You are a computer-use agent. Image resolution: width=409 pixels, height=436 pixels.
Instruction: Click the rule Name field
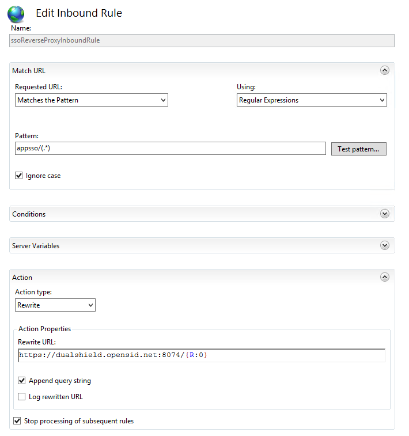[x=202, y=40]
